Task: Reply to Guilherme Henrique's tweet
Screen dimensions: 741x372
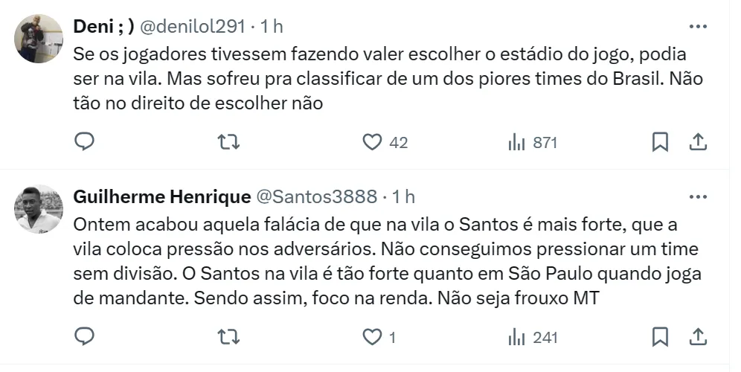Action: 85,337
